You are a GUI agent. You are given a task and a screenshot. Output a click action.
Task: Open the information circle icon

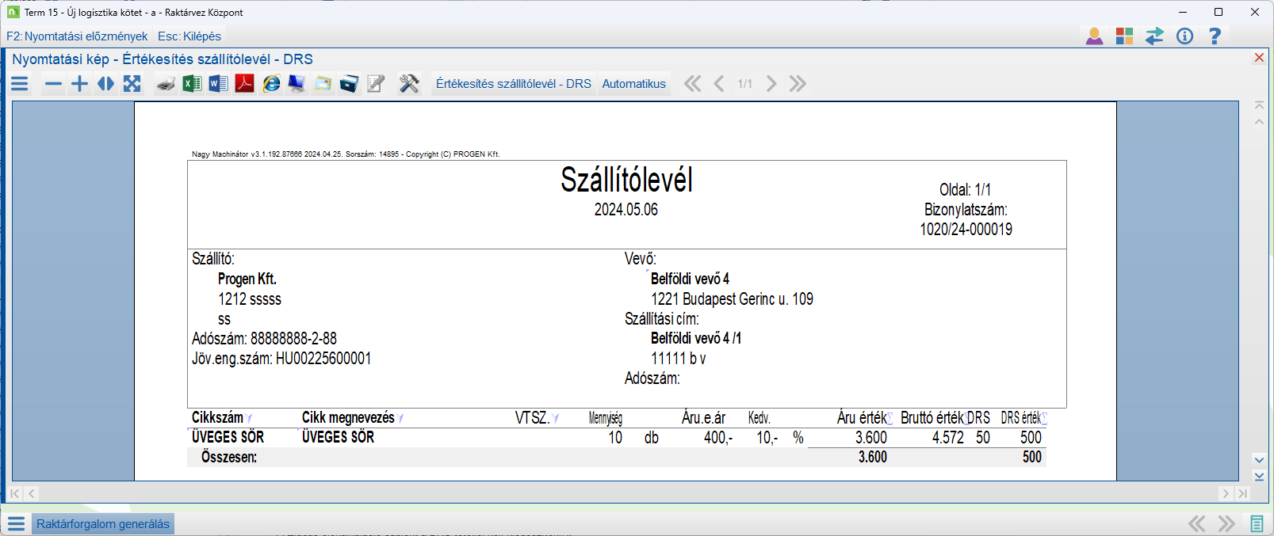pyautogui.click(x=1184, y=36)
